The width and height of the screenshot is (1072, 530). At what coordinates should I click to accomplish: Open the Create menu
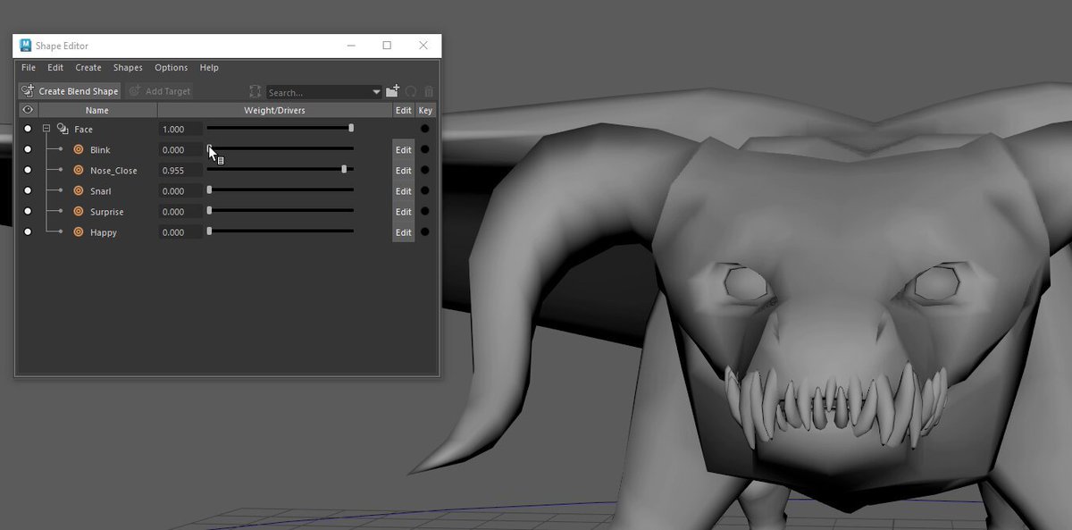[88, 68]
